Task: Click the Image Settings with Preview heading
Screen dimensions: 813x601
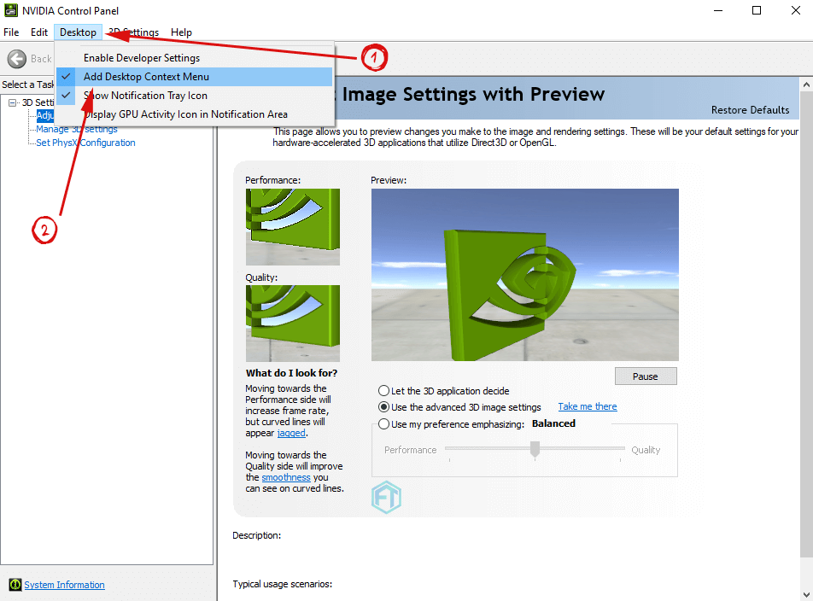Action: (473, 94)
